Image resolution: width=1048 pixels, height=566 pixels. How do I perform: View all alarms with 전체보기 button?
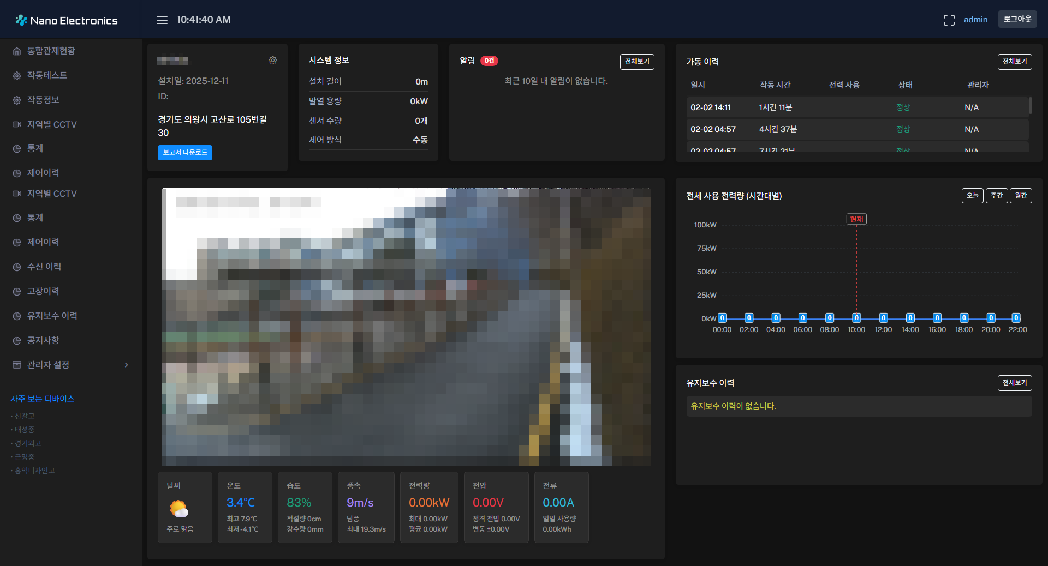point(636,62)
